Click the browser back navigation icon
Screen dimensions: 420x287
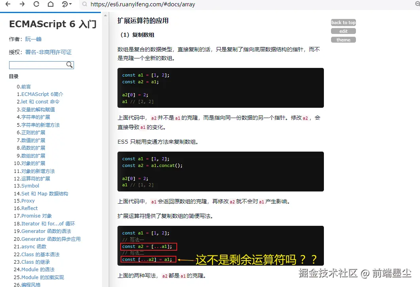pyautogui.click(x=8, y=4)
